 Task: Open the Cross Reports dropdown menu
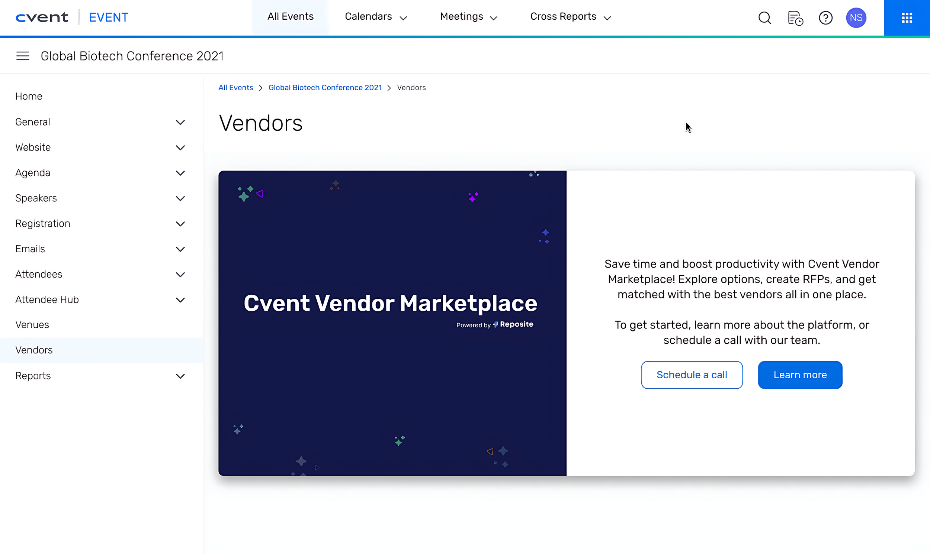tap(570, 17)
